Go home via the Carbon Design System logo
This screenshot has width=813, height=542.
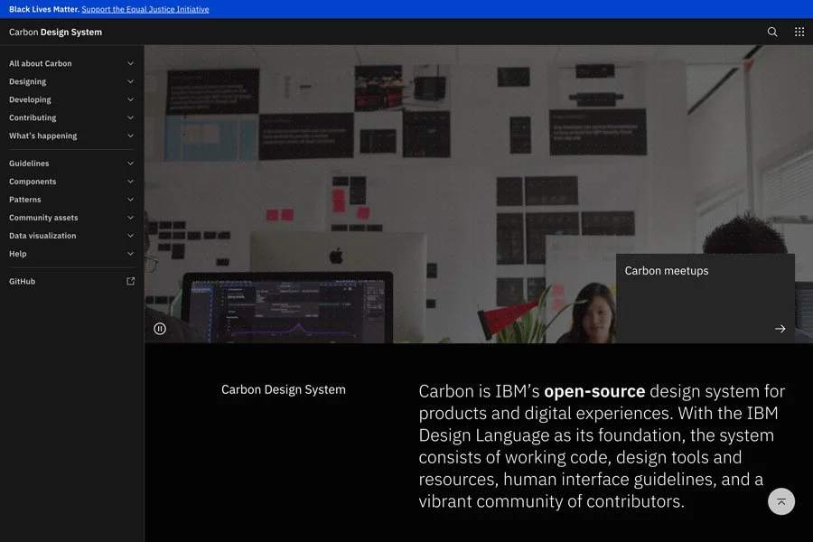point(55,31)
